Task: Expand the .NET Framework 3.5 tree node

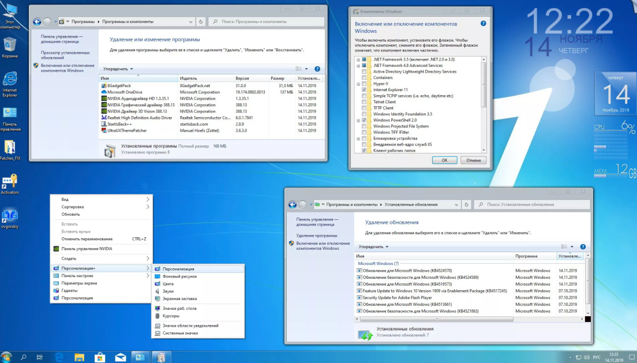Action: pyautogui.click(x=358, y=60)
